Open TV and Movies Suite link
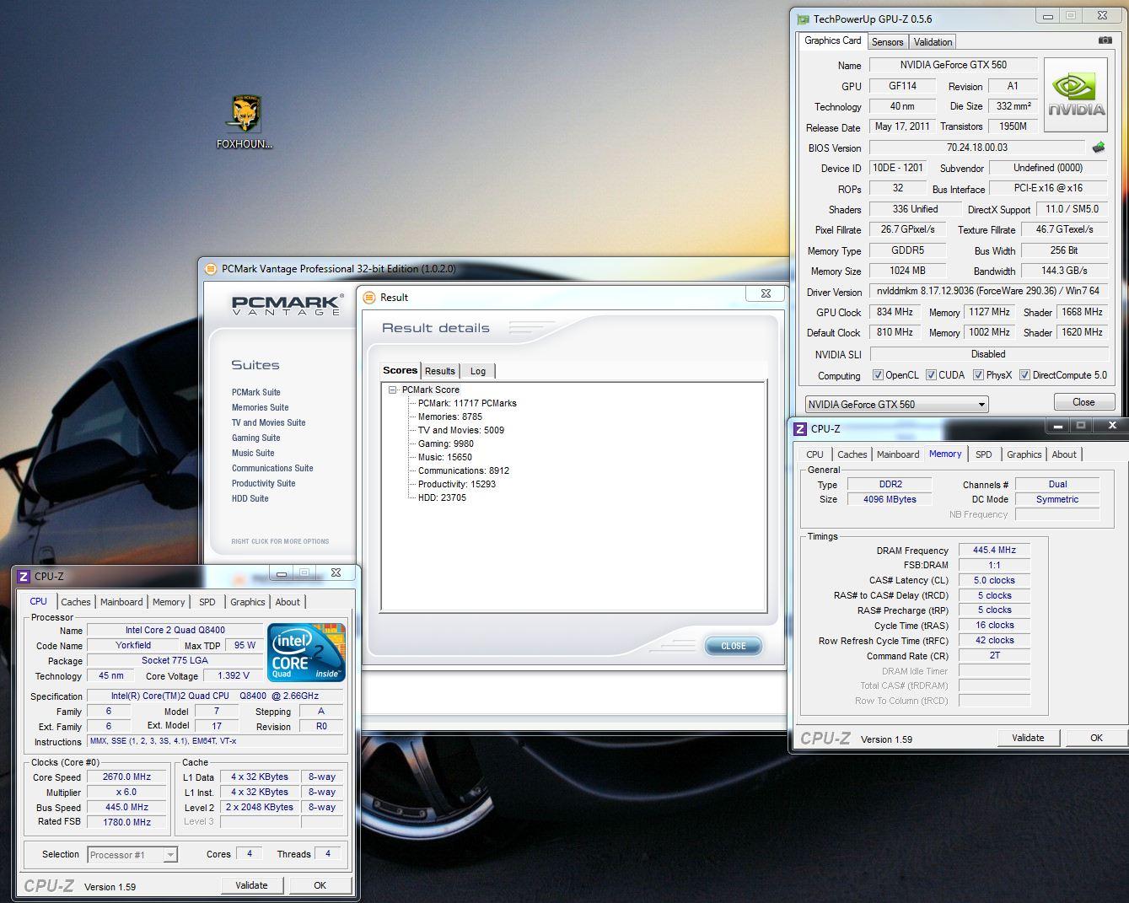 pos(269,422)
